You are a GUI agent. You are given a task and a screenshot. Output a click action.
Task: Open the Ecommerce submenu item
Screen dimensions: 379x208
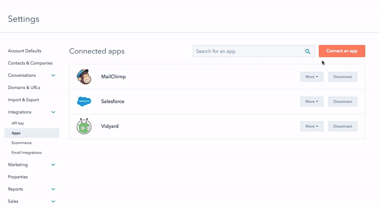pyautogui.click(x=21, y=143)
